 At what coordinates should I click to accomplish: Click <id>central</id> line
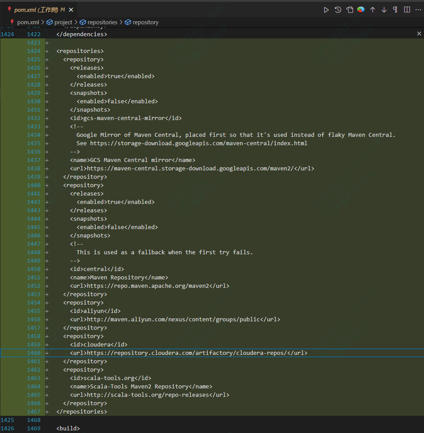click(97, 269)
